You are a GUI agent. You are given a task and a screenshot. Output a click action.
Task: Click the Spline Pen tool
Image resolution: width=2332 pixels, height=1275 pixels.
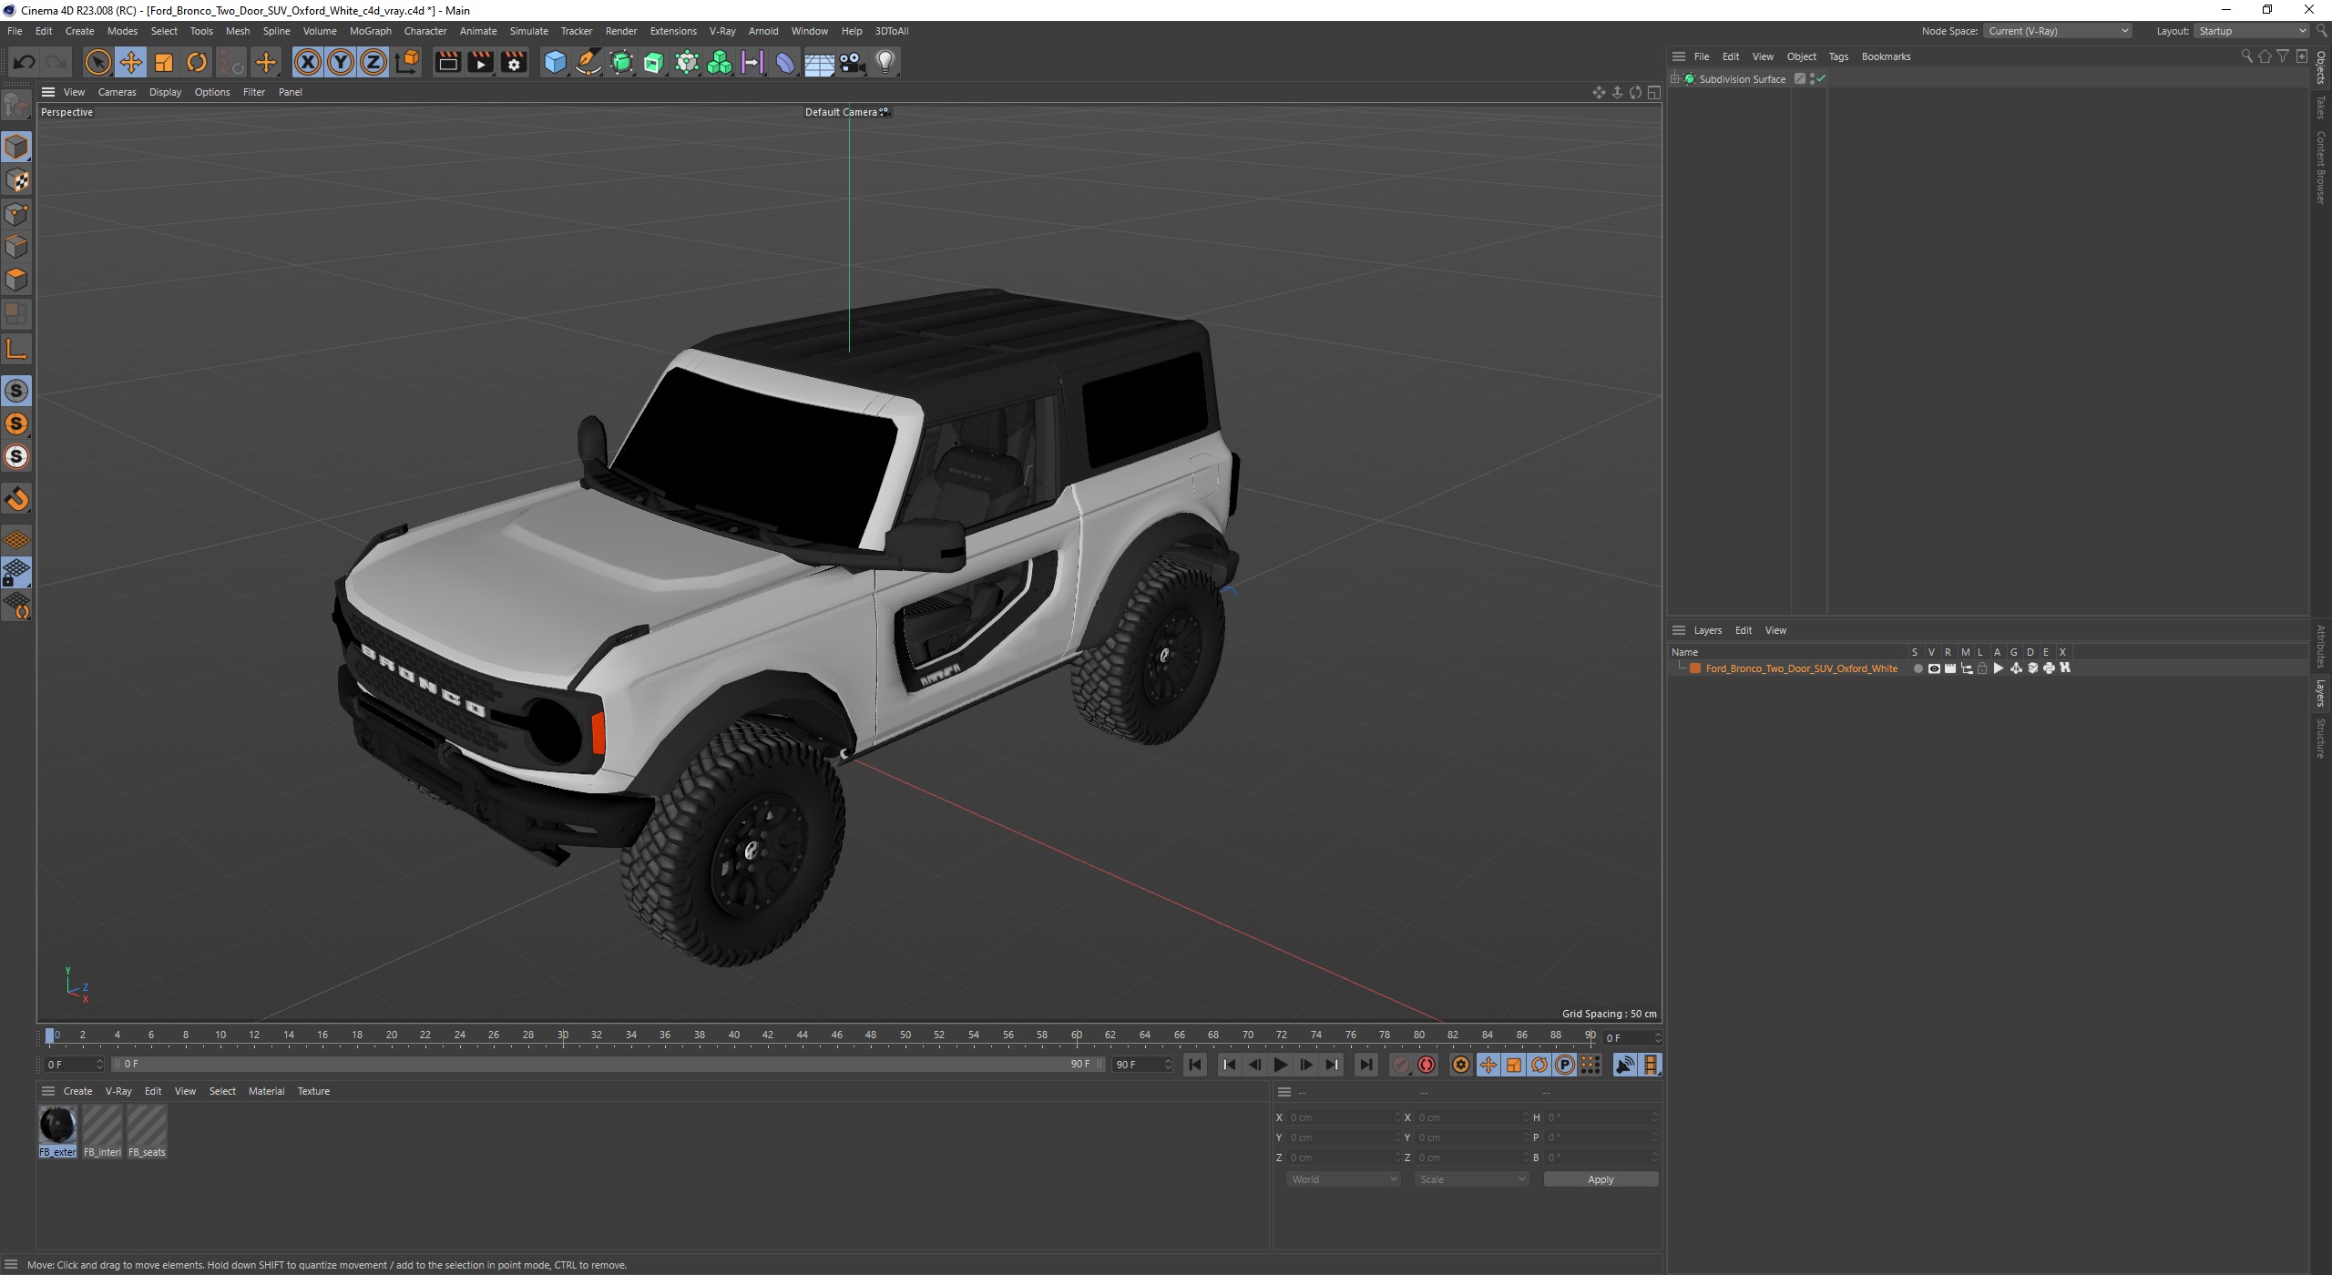pos(588,62)
